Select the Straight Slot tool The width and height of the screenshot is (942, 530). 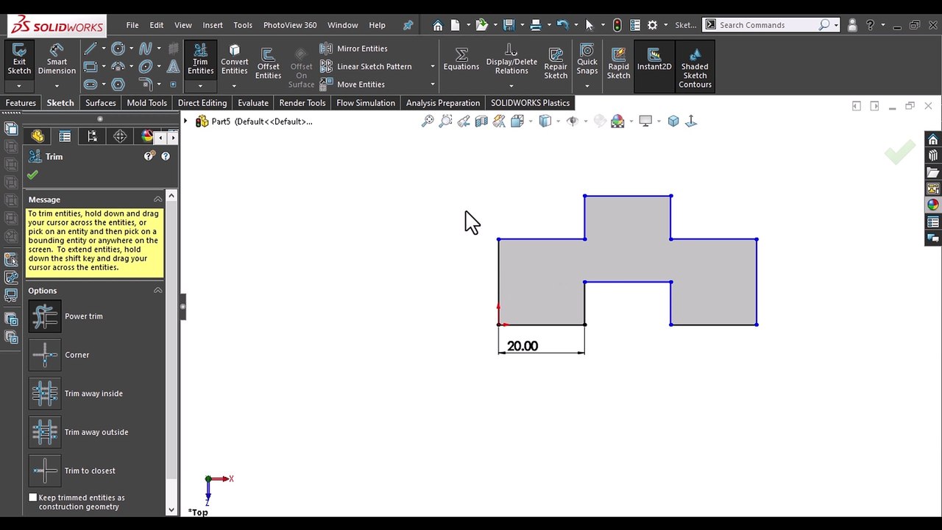coord(91,84)
